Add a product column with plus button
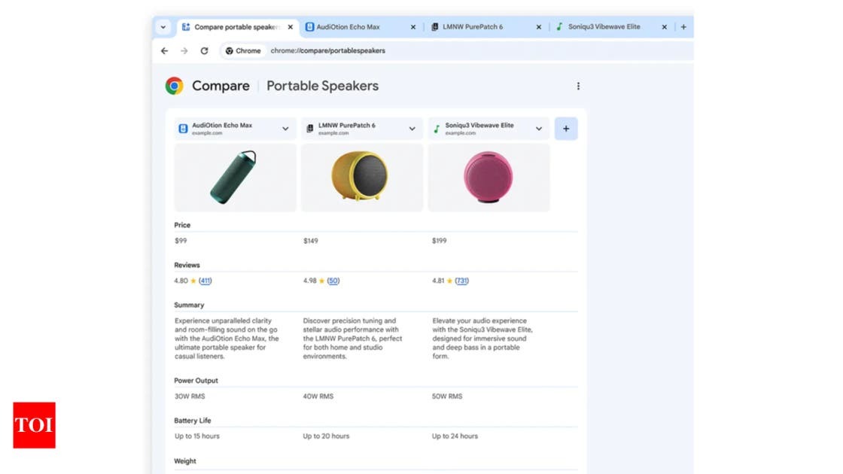 [566, 129]
